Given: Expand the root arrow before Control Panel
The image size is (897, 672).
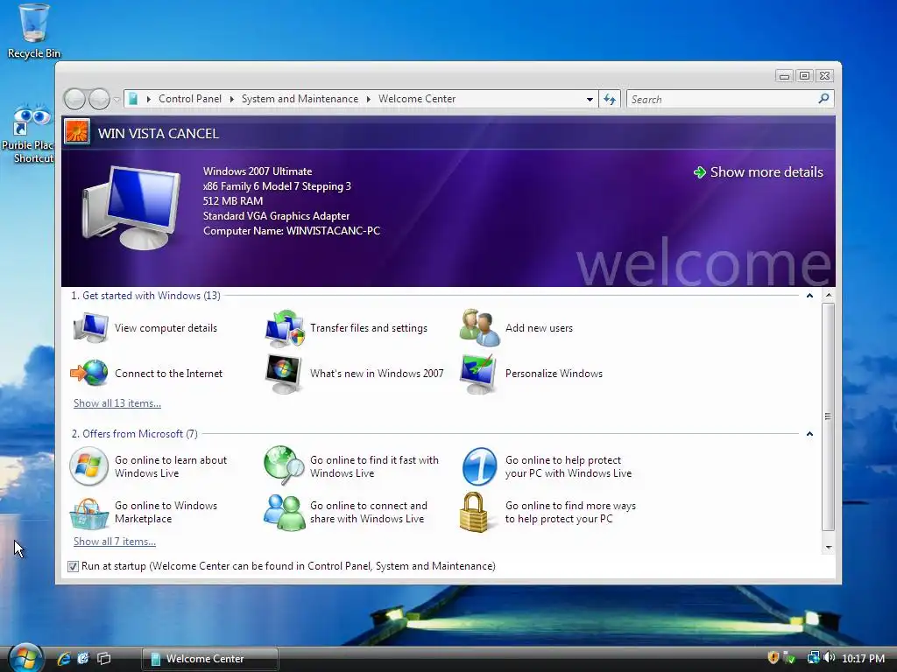Looking at the screenshot, I should click(x=149, y=99).
